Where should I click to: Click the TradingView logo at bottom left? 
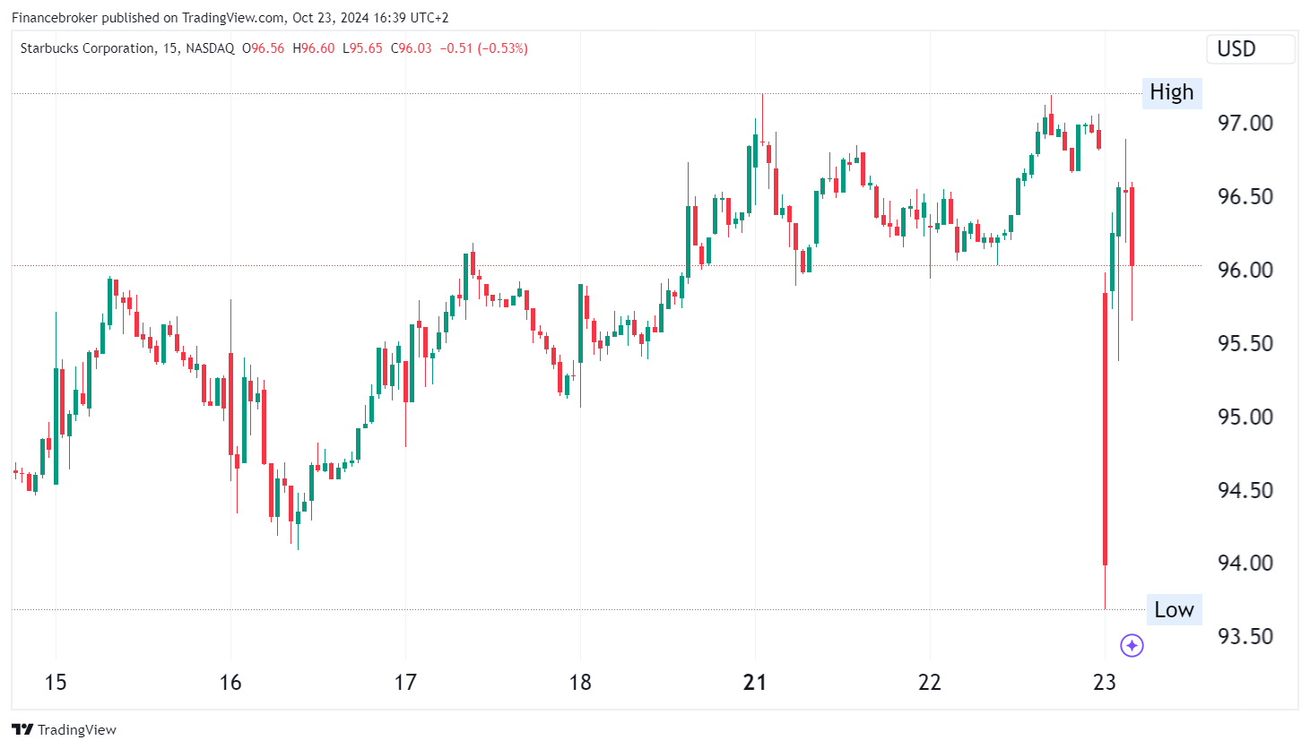[63, 729]
